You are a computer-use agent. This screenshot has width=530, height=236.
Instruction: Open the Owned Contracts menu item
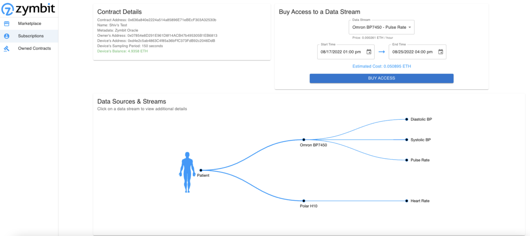click(x=29, y=48)
